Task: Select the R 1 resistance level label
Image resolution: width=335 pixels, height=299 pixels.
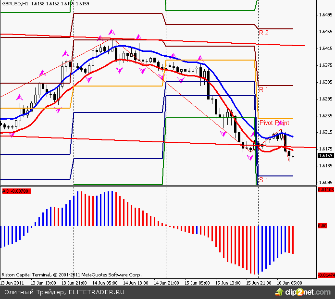Action: pos(264,90)
